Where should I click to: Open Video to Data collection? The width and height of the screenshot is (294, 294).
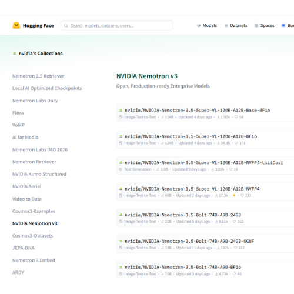coord(27,199)
